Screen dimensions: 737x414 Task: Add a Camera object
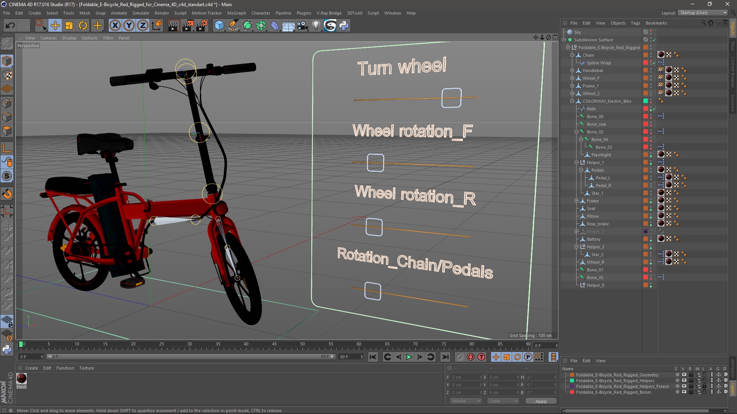[x=302, y=26]
